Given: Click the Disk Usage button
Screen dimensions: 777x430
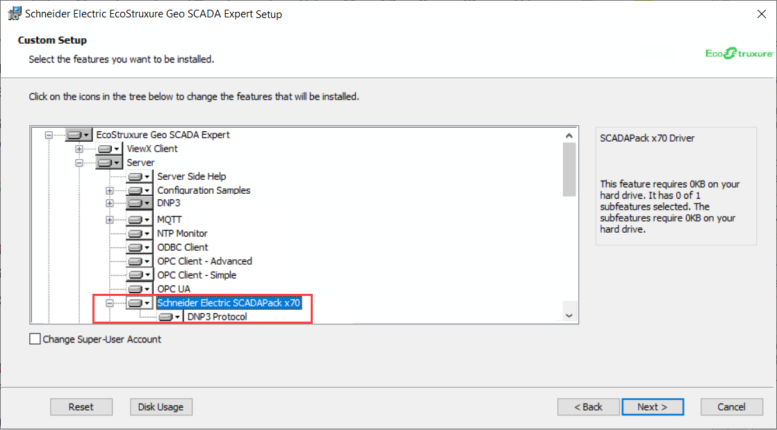Looking at the screenshot, I should pyautogui.click(x=161, y=407).
